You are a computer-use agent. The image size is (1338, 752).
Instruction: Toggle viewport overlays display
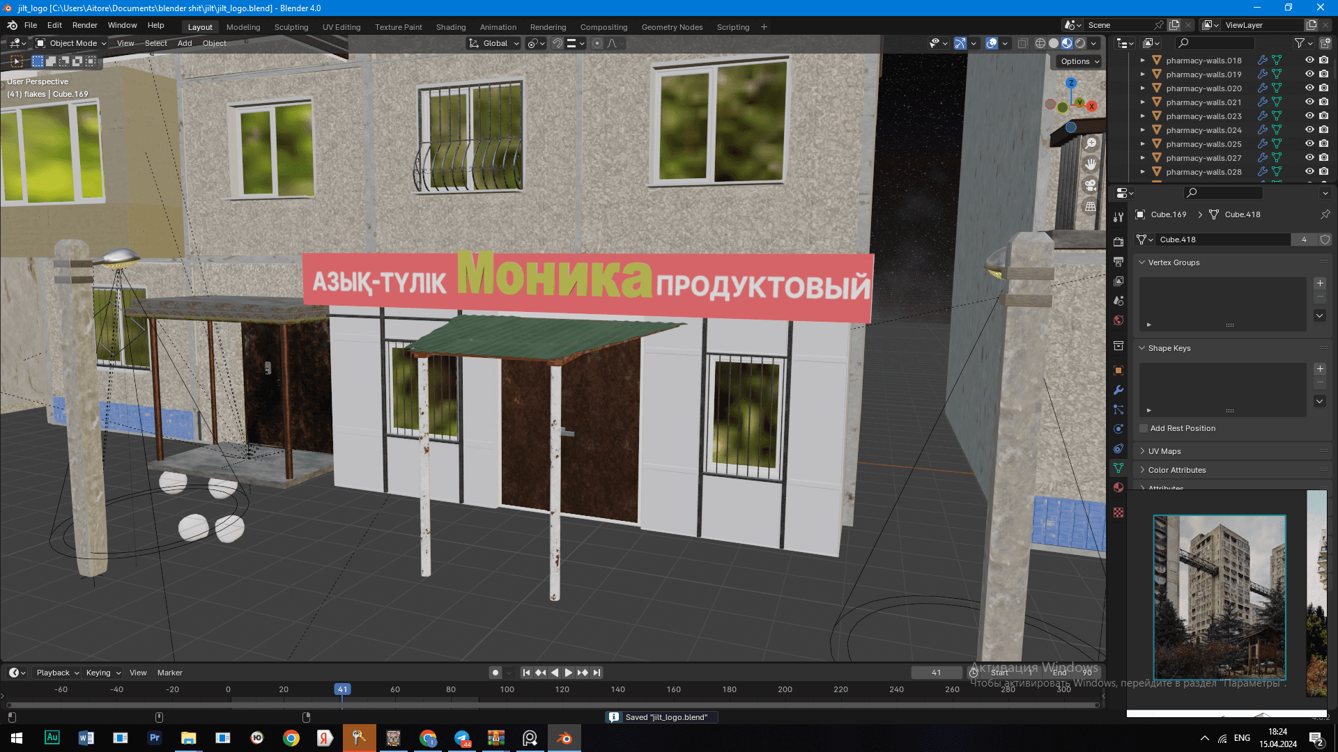pos(992,43)
